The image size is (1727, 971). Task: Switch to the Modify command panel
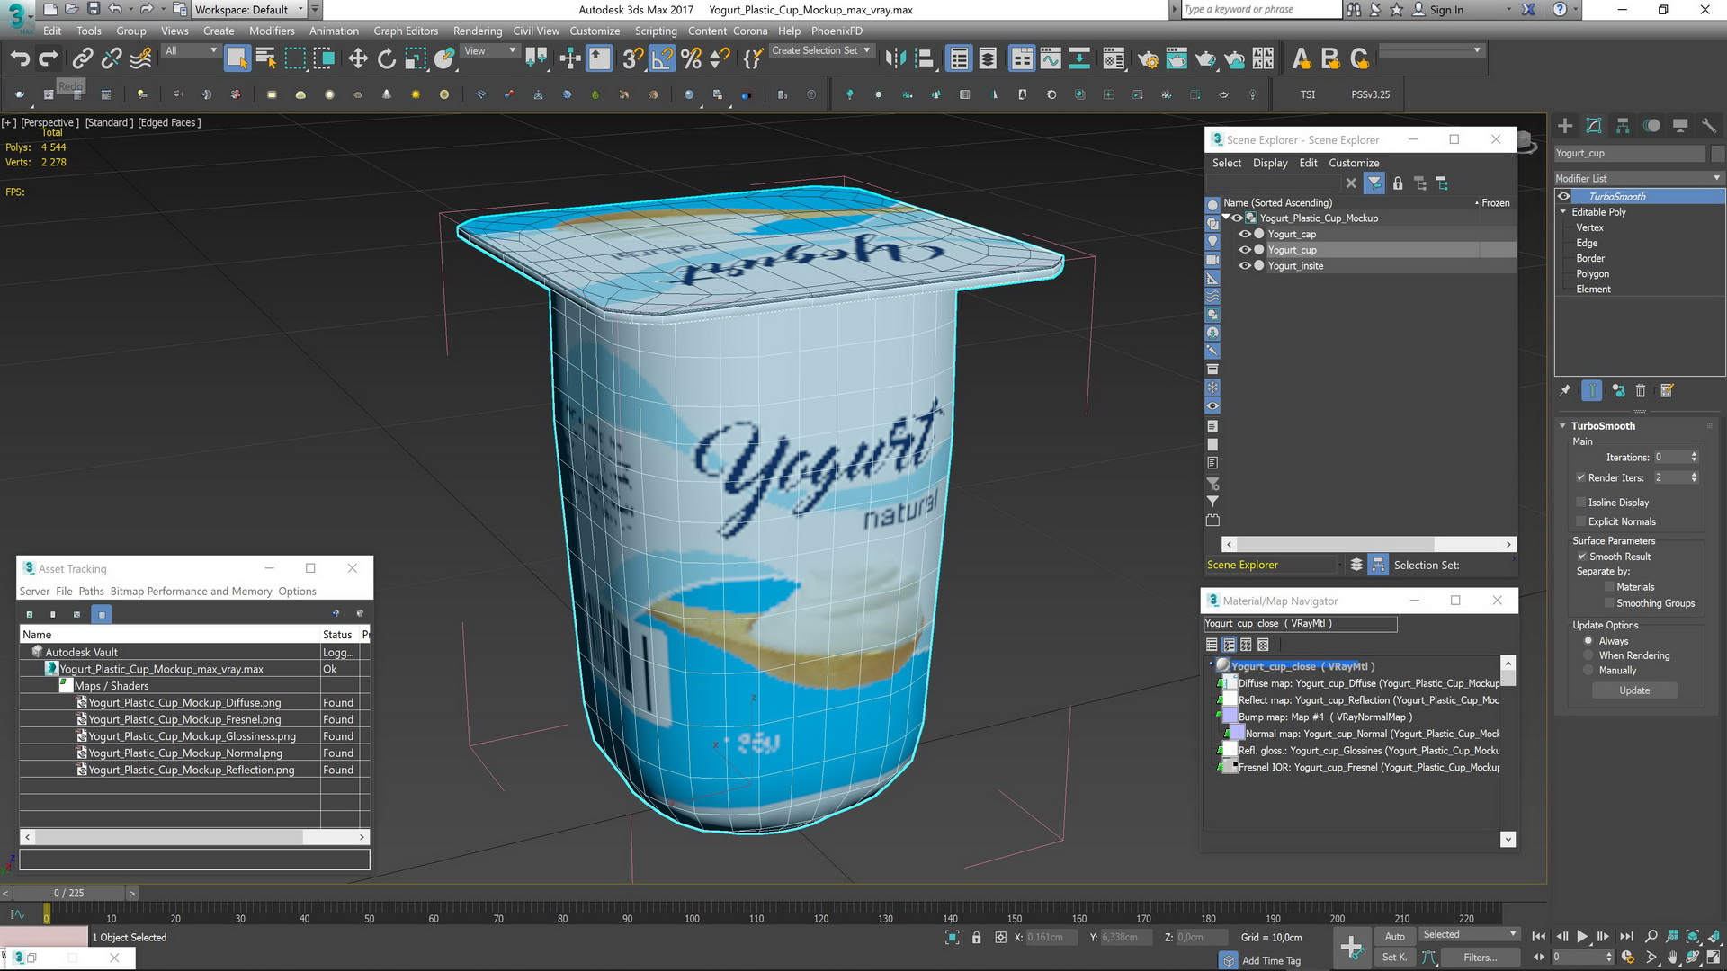[x=1594, y=126]
